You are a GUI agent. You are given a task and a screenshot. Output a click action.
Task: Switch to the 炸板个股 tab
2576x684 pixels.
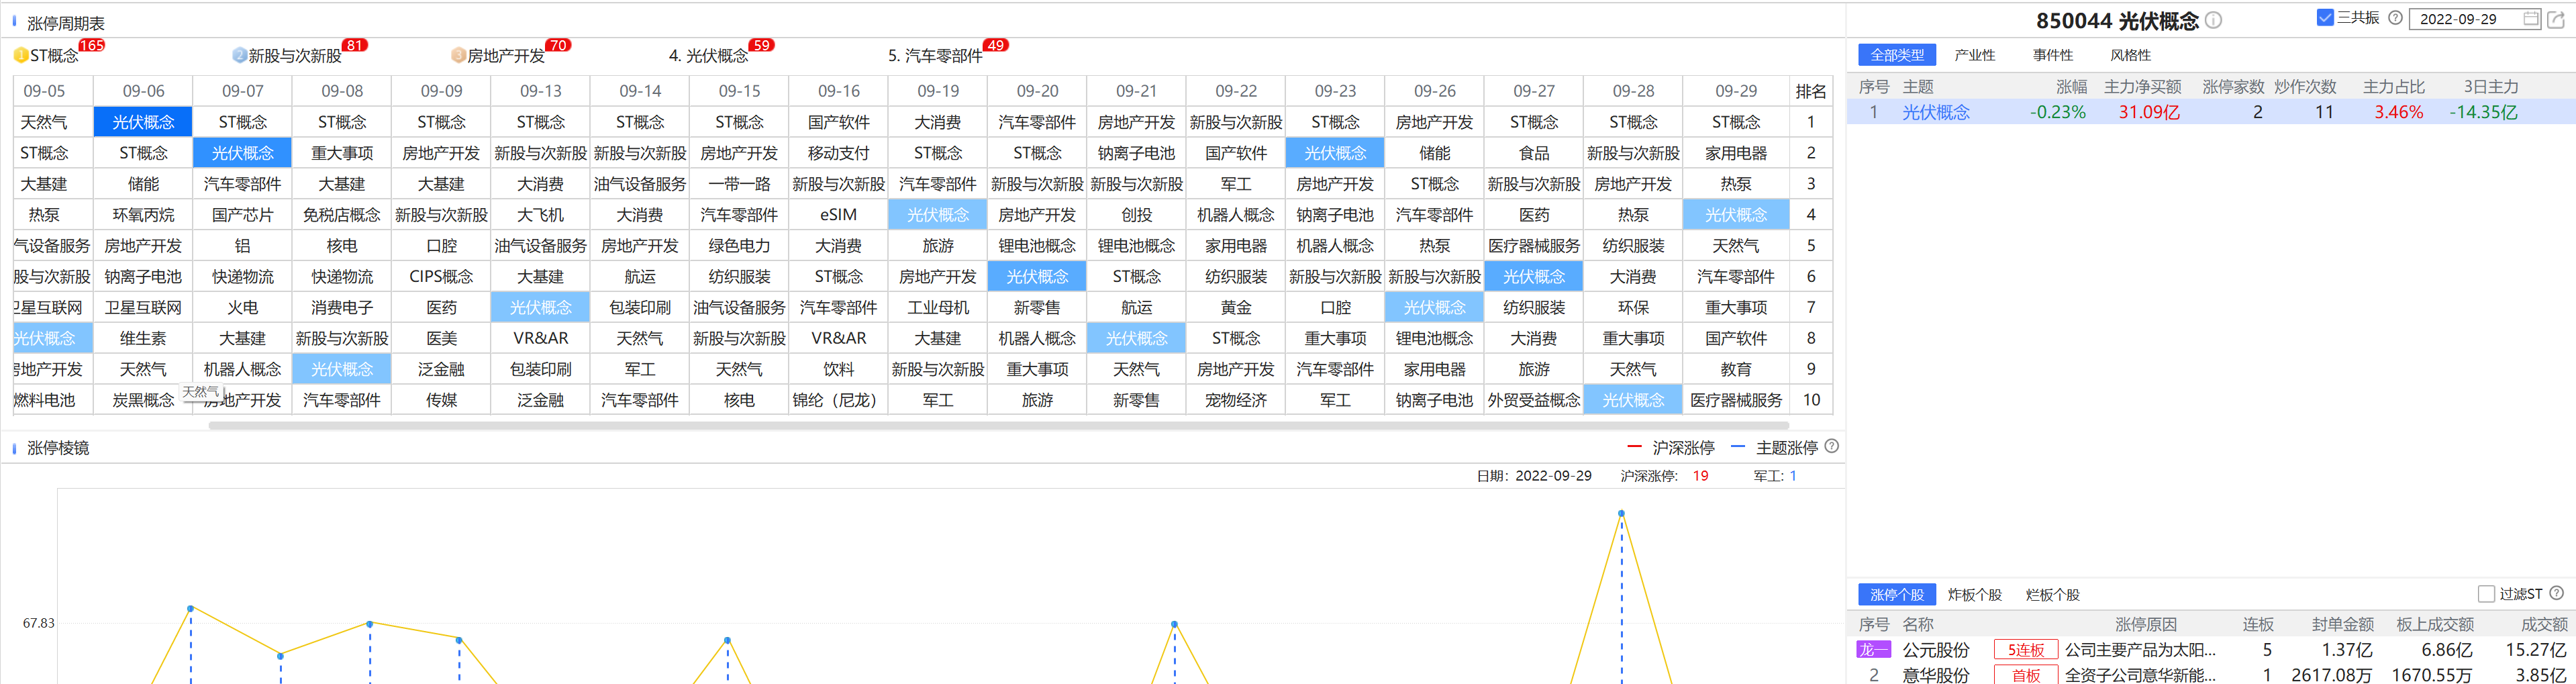click(1975, 594)
